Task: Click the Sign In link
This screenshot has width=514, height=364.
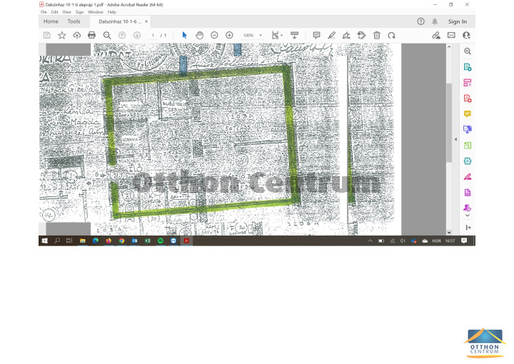Action: 458,21
